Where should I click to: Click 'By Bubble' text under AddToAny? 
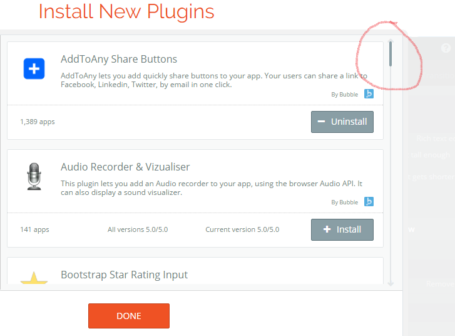click(344, 95)
